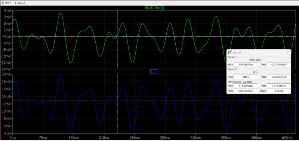
Task: Click Cursor 2 Horz field 240ms
Action: [x=246, y=77]
